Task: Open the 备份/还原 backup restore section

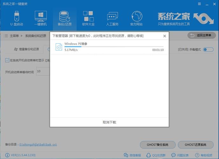Action: coord(65,18)
